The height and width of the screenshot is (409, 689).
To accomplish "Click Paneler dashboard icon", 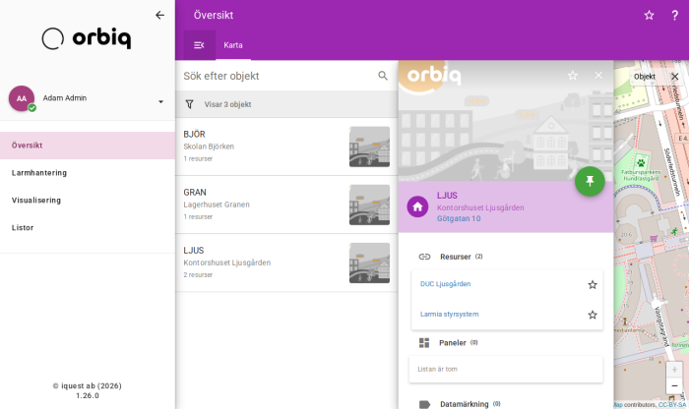I will point(424,343).
